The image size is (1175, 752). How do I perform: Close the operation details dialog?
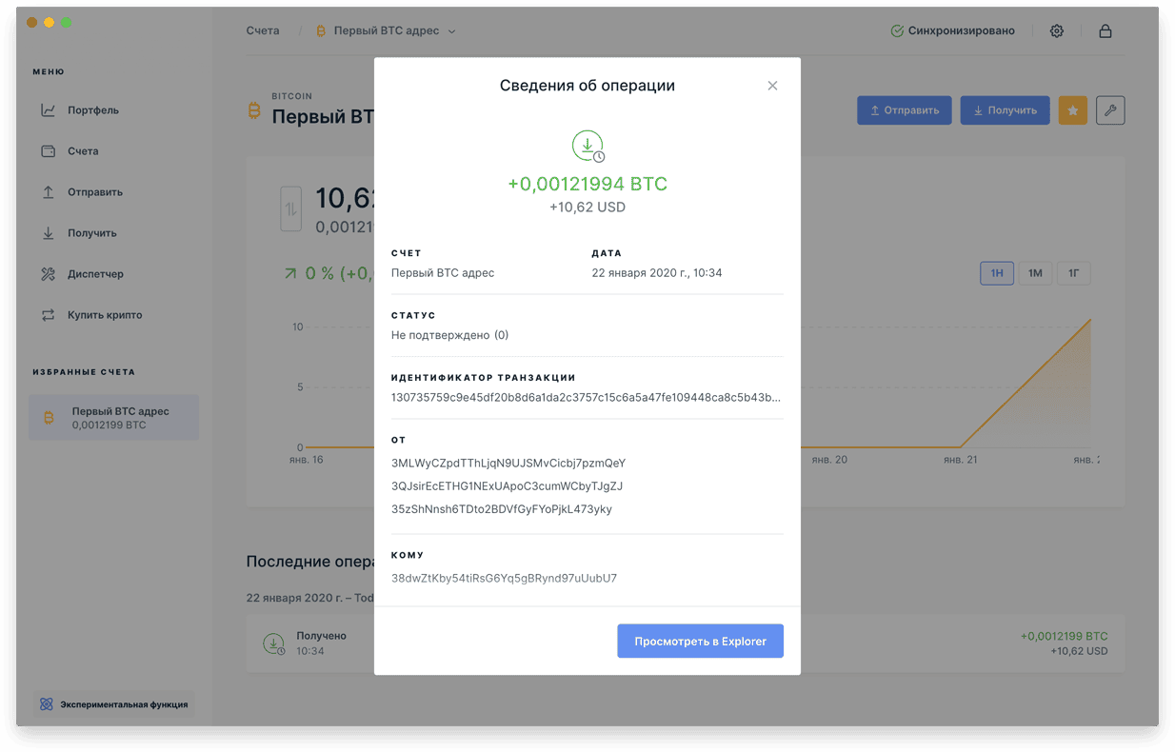[x=772, y=86]
